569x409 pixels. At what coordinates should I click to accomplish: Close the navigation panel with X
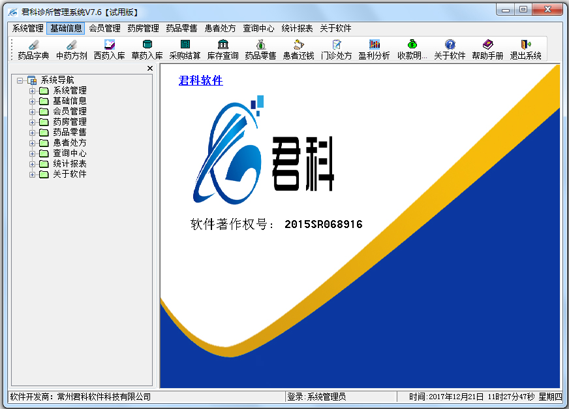150,69
